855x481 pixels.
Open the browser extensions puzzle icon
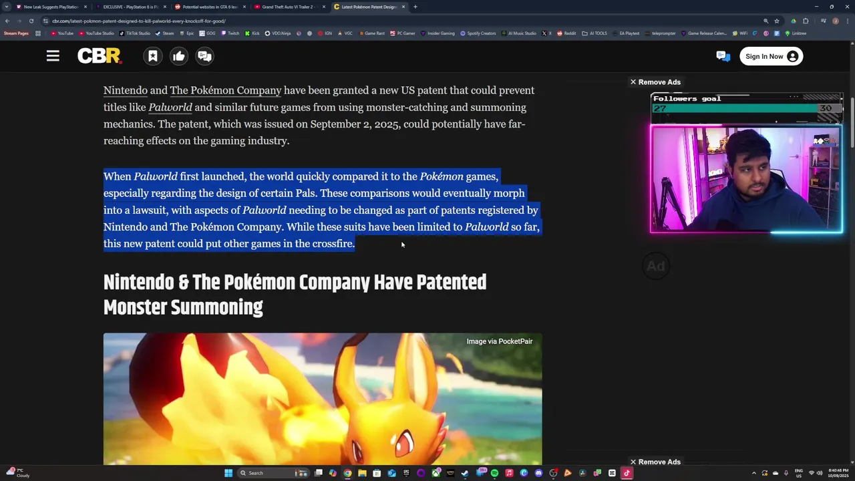pyautogui.click(x=806, y=21)
